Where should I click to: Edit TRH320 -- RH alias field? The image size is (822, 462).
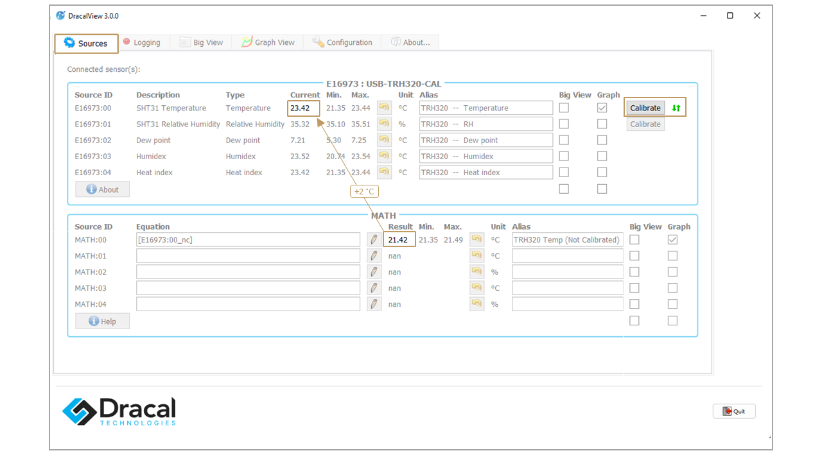coord(486,124)
